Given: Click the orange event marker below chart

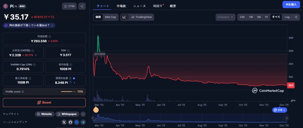Looking at the screenshot, I should pos(96,110).
